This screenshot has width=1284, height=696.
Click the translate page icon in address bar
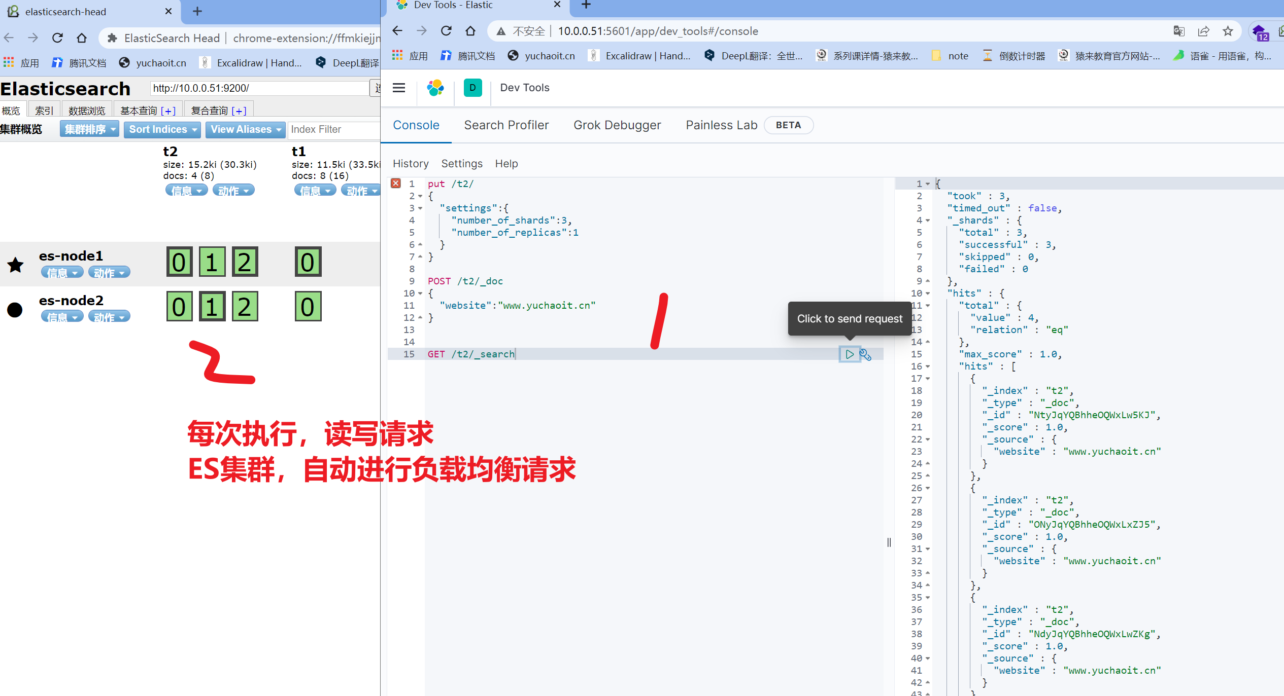tap(1178, 31)
